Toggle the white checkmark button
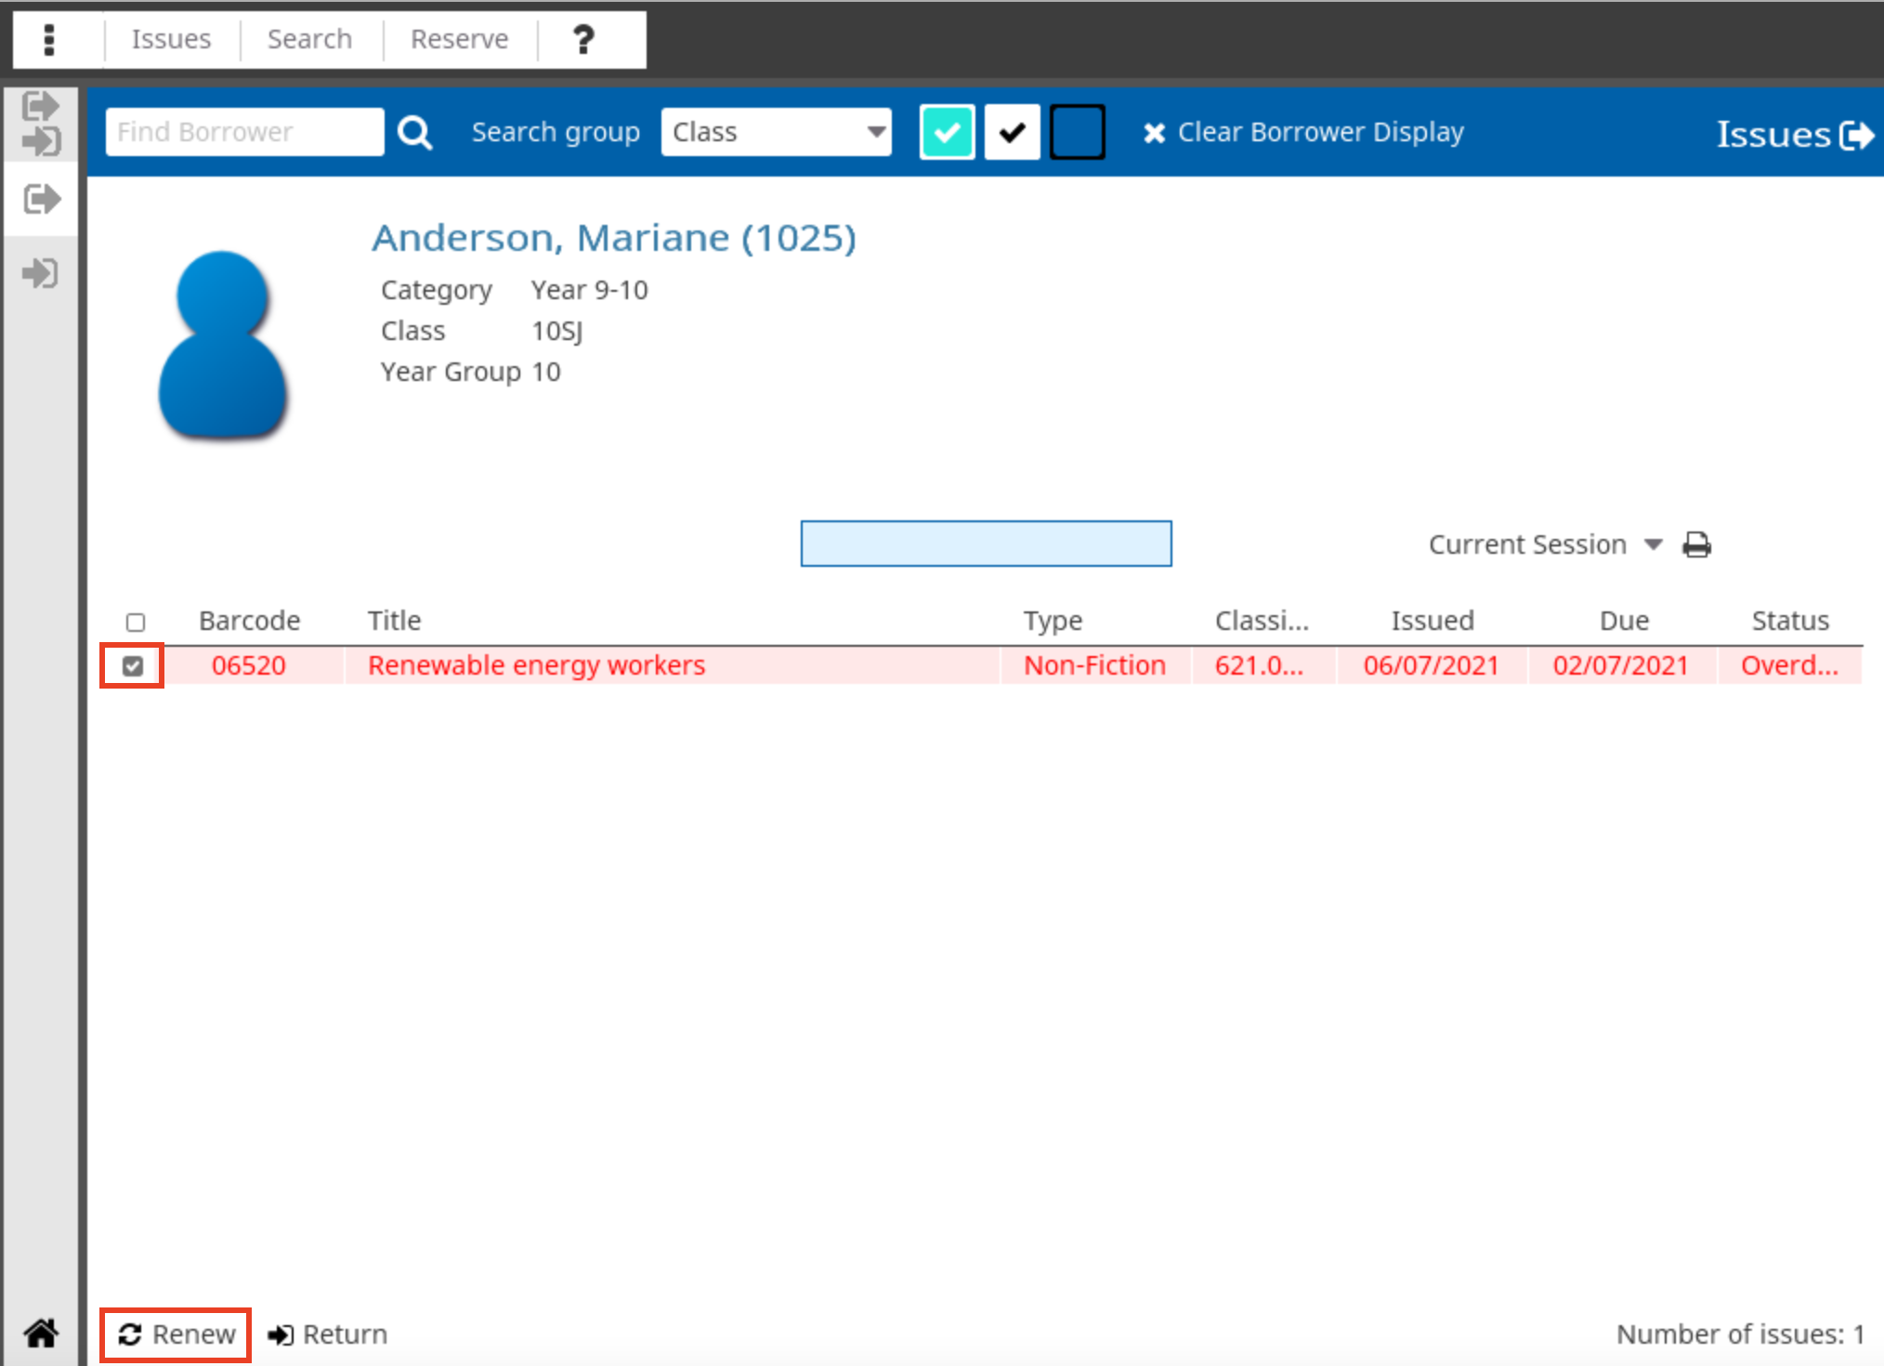This screenshot has width=1884, height=1366. [1012, 132]
